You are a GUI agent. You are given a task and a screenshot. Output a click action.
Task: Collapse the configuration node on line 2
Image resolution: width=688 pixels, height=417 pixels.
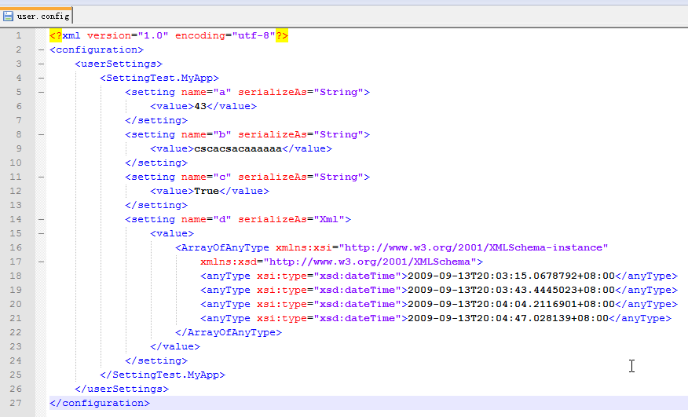(41, 49)
